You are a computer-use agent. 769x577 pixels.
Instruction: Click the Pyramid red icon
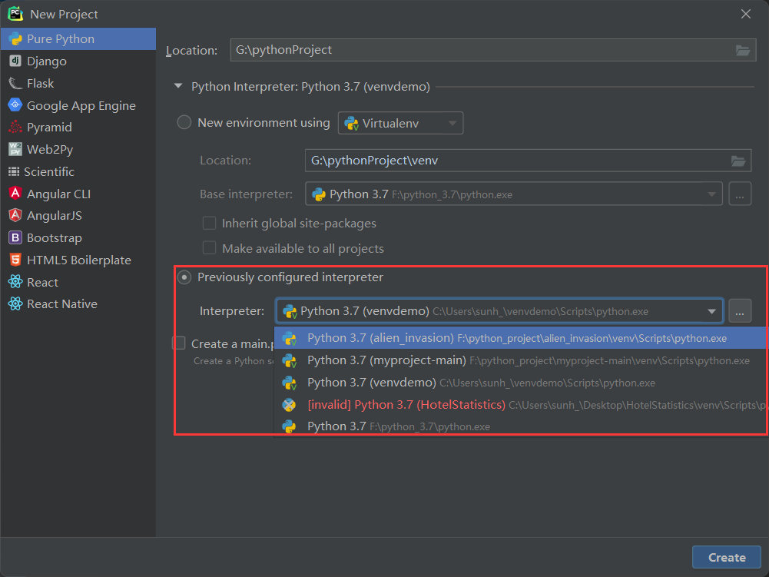pos(15,127)
